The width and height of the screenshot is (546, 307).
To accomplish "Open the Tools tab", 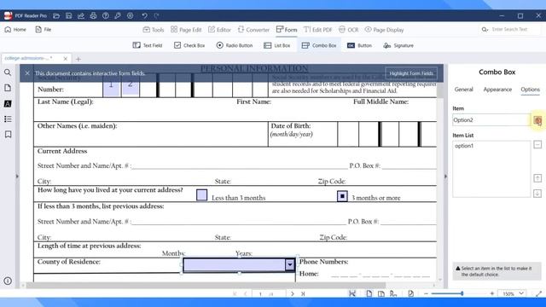I will click(154, 30).
